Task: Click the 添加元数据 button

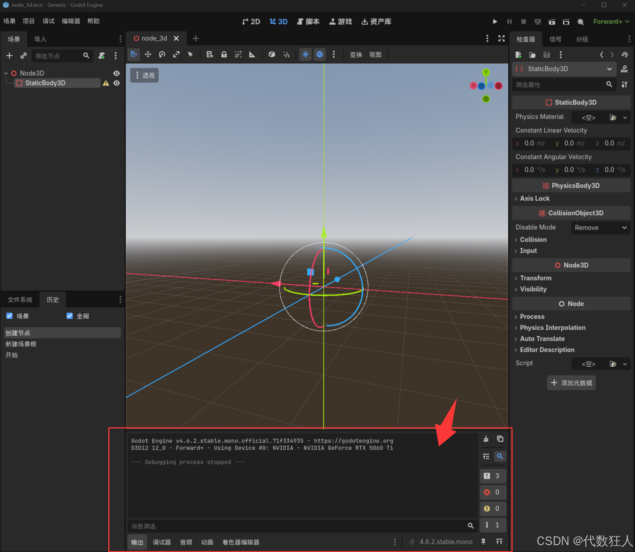Action: [x=571, y=382]
